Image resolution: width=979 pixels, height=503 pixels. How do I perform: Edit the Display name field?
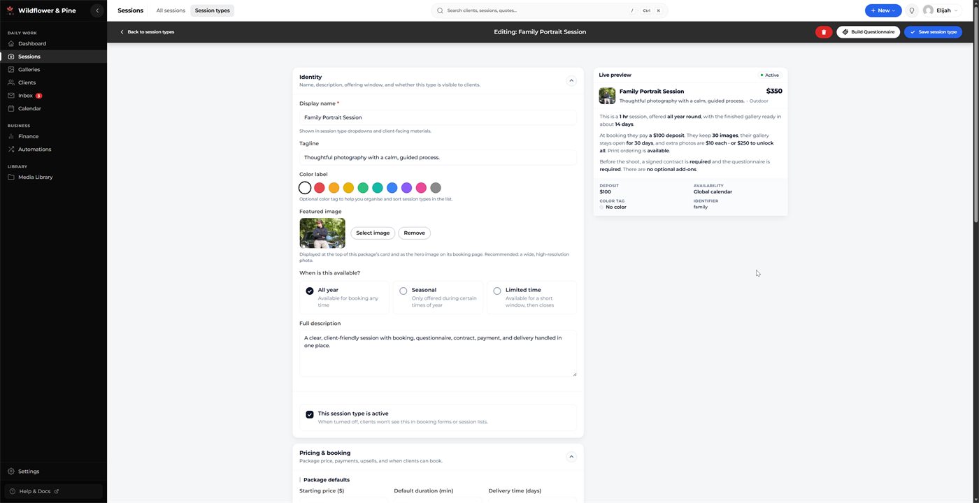(438, 117)
